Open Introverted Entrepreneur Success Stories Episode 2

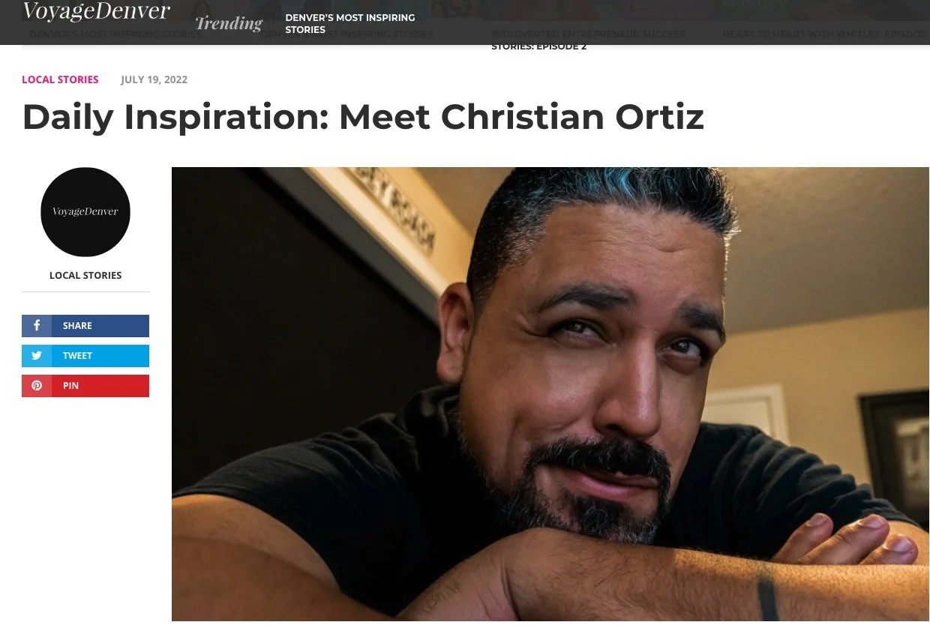point(589,40)
